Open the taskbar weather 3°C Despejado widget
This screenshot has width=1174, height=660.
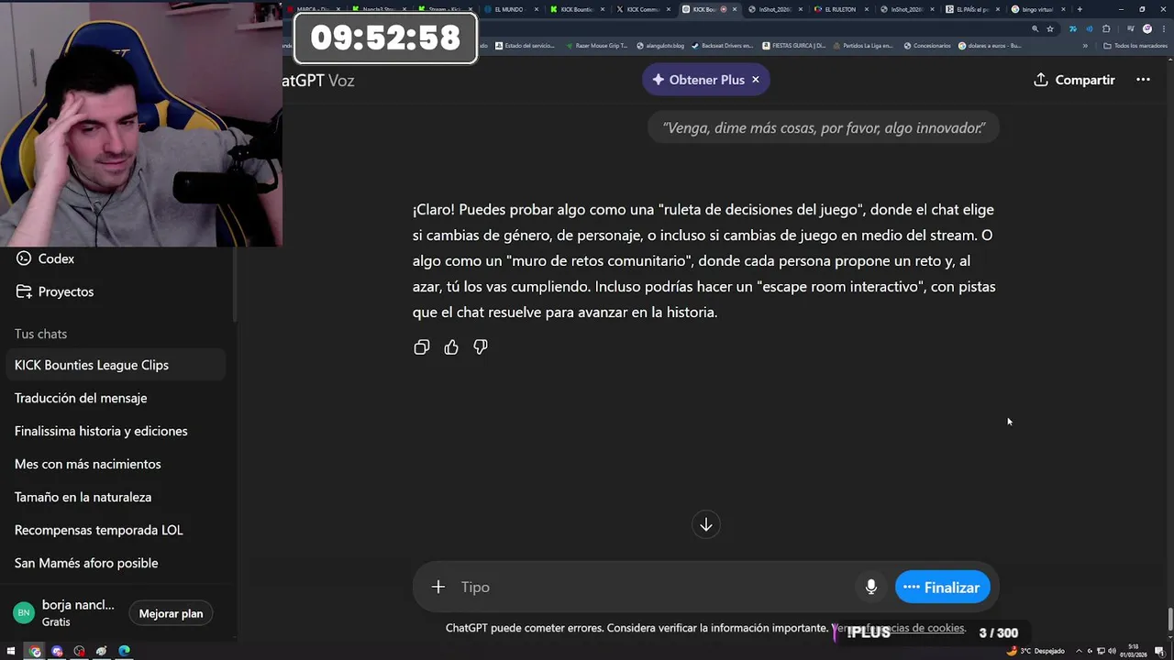tap(1036, 651)
